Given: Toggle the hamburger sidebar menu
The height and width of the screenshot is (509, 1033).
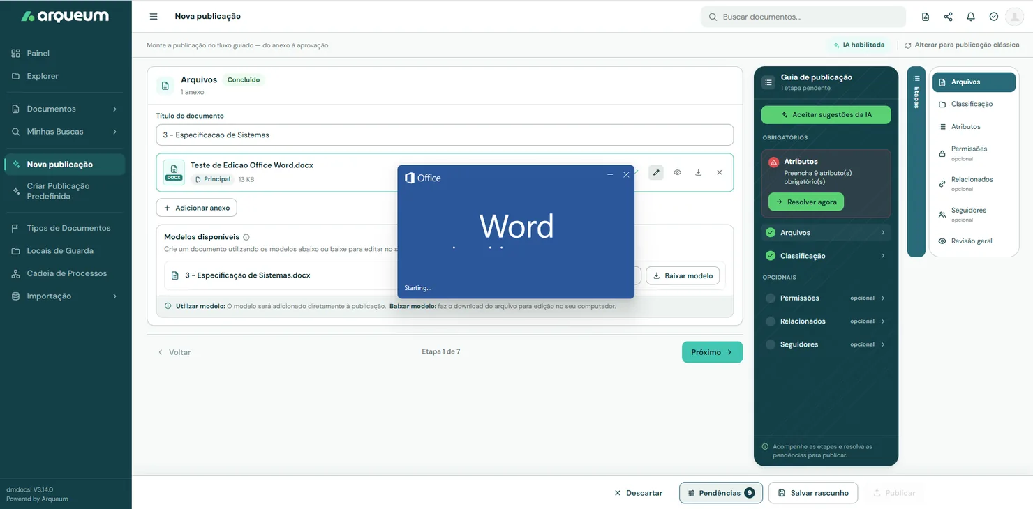Looking at the screenshot, I should [154, 16].
